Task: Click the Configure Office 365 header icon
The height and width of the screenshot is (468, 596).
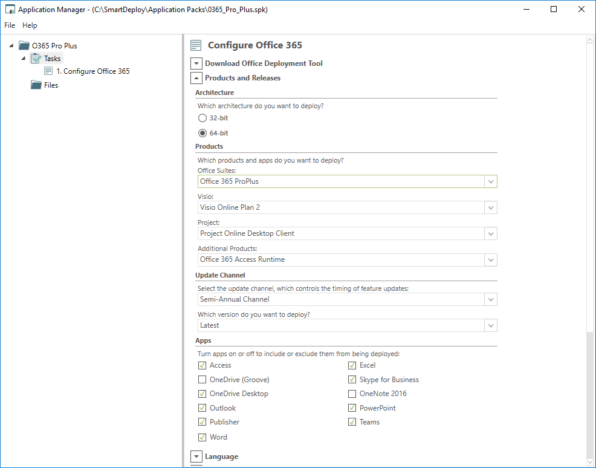Action: tap(196, 45)
